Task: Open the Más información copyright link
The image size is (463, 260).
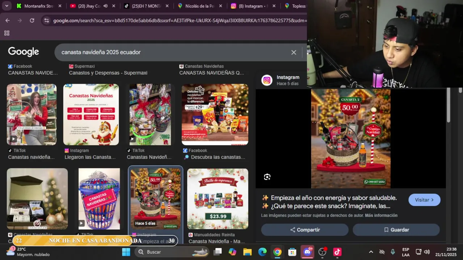Action: (381, 215)
